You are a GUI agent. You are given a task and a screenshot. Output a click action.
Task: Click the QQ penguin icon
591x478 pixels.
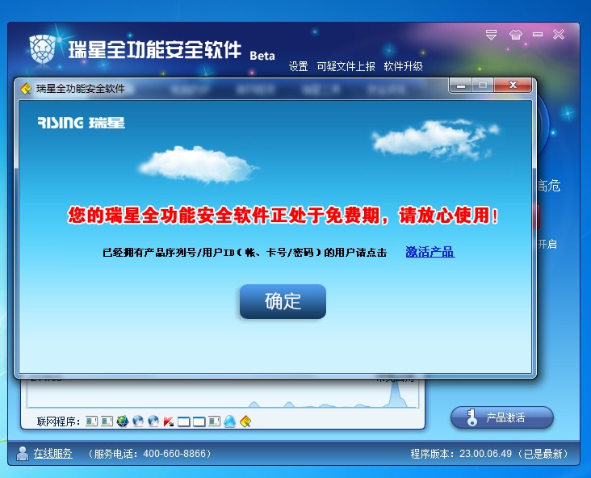point(229,421)
